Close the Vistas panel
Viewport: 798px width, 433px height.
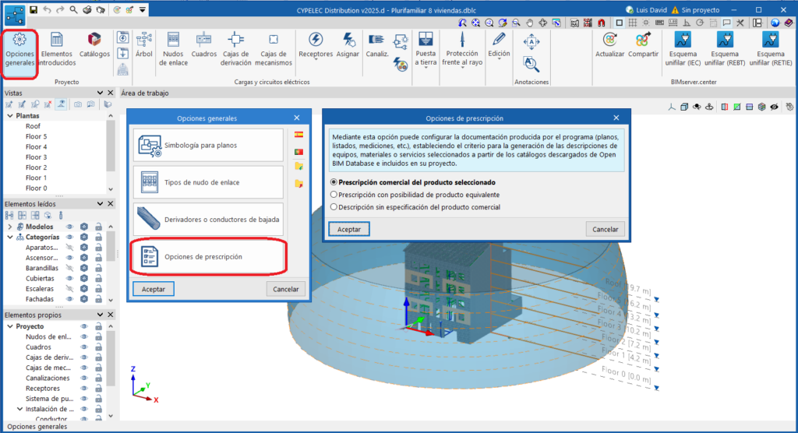(111, 93)
